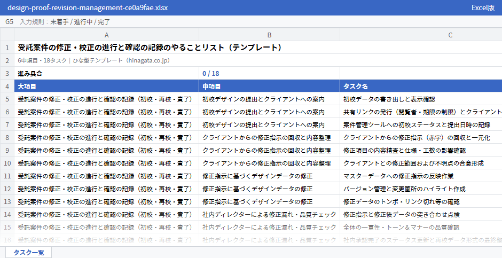The image size is (502, 258).
Task: Click the G5 cell reference box
Action: tap(9, 22)
